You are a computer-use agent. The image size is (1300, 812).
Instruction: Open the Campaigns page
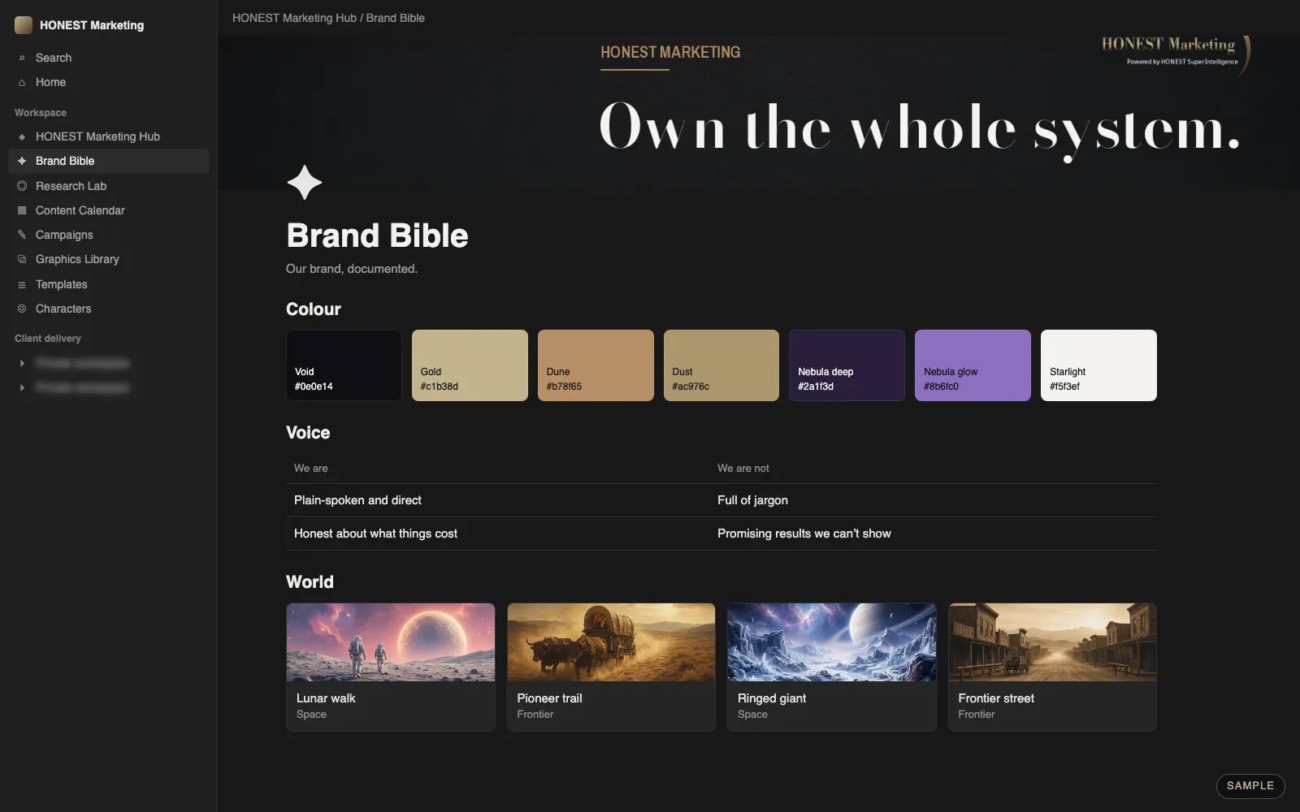coord(108,235)
